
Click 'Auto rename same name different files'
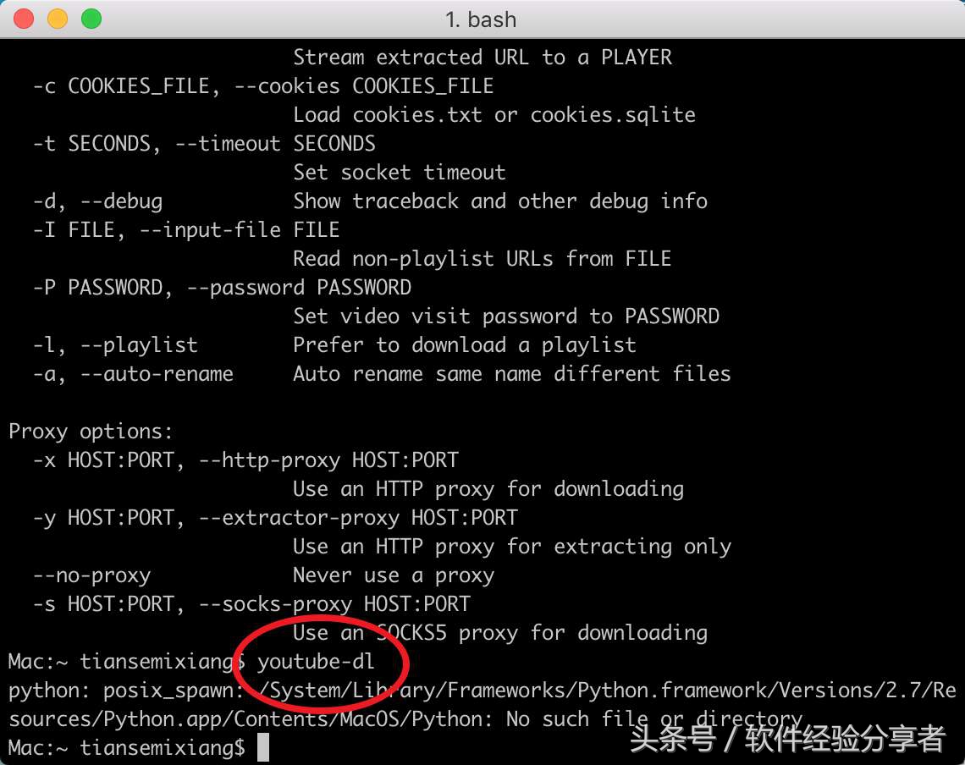click(x=512, y=374)
